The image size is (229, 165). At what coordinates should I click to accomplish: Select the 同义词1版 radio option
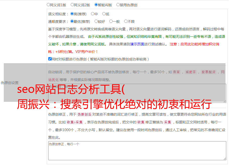(48, 5)
